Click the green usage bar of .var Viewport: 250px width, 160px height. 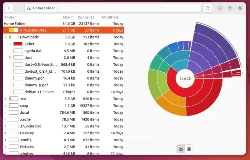click(13, 99)
